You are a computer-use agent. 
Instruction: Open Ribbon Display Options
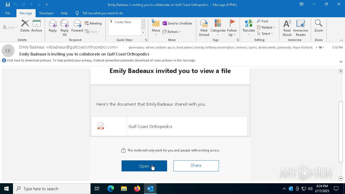click(x=301, y=4)
